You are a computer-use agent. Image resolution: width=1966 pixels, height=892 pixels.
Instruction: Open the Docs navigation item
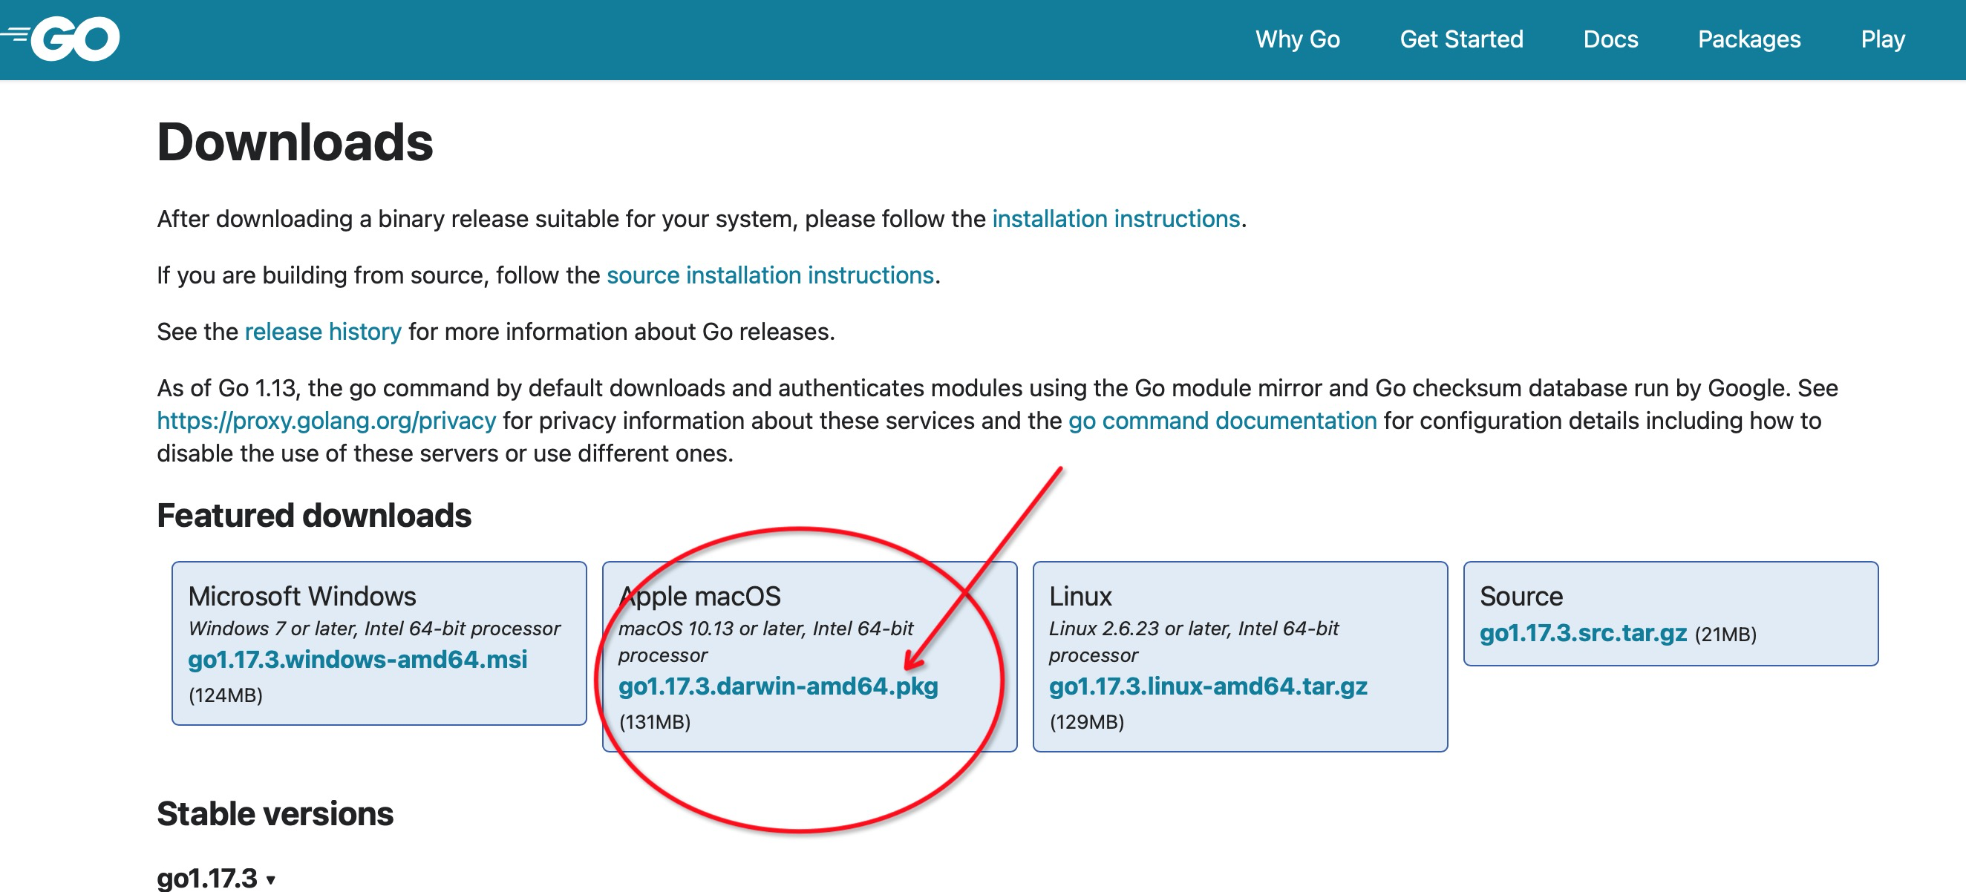(x=1610, y=39)
